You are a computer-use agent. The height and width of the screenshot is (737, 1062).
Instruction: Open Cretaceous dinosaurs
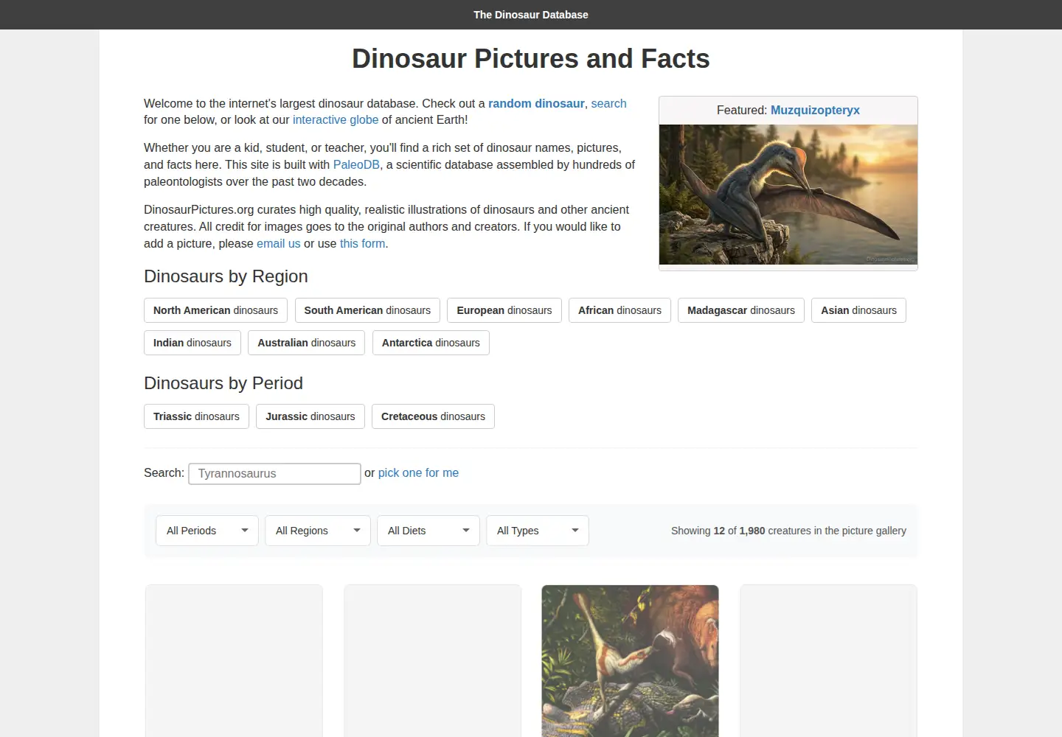coord(433,416)
